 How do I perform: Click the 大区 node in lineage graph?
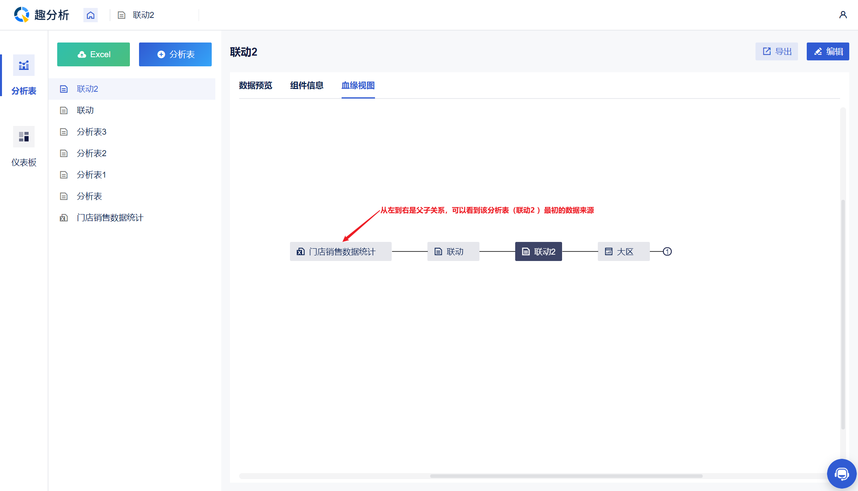[x=623, y=251]
